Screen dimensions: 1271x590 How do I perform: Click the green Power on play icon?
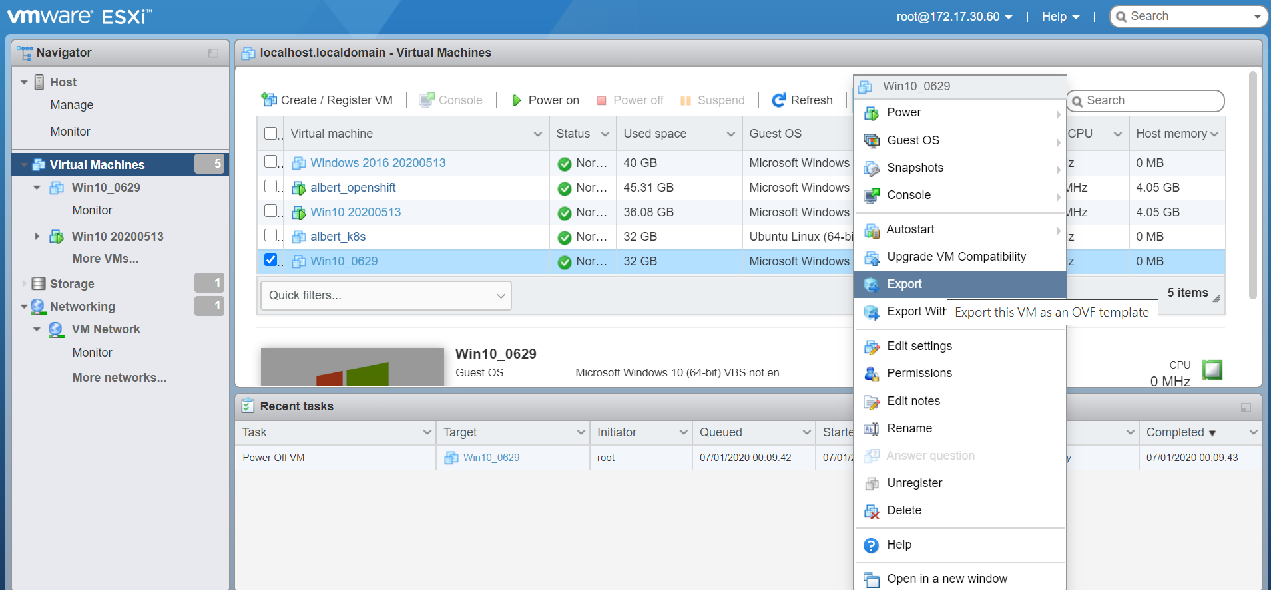click(x=517, y=100)
